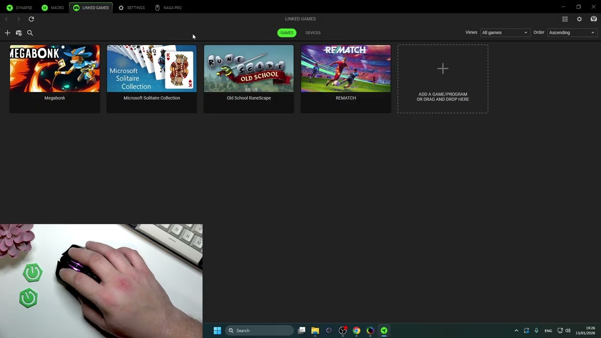This screenshot has width=601, height=338.
Task: Click the Old School RuneScape title text
Action: (249, 98)
